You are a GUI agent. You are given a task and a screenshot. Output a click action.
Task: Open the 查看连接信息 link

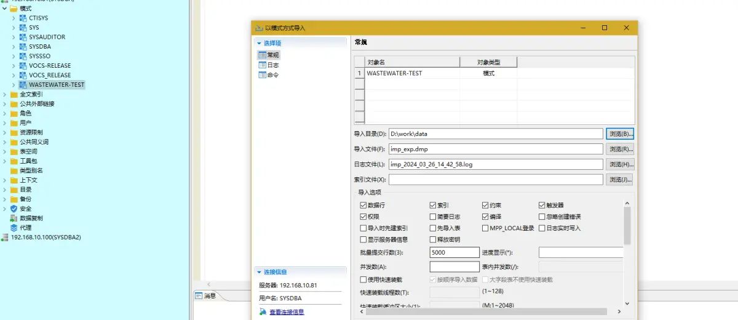[x=287, y=312]
